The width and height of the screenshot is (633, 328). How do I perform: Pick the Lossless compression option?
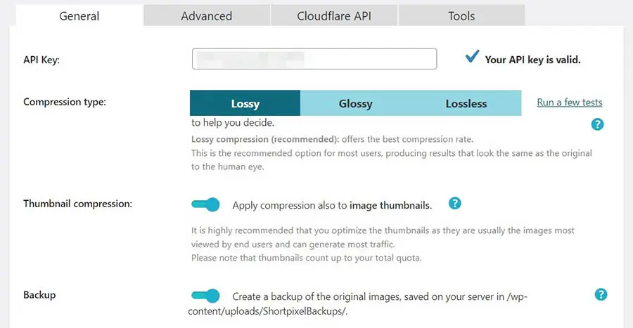(x=466, y=103)
